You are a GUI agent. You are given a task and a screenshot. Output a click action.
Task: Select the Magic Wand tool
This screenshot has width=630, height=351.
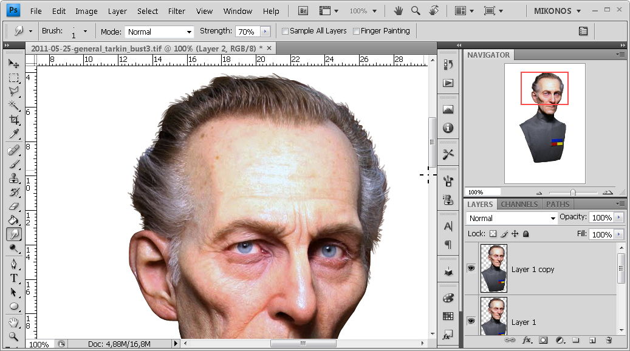click(x=13, y=105)
